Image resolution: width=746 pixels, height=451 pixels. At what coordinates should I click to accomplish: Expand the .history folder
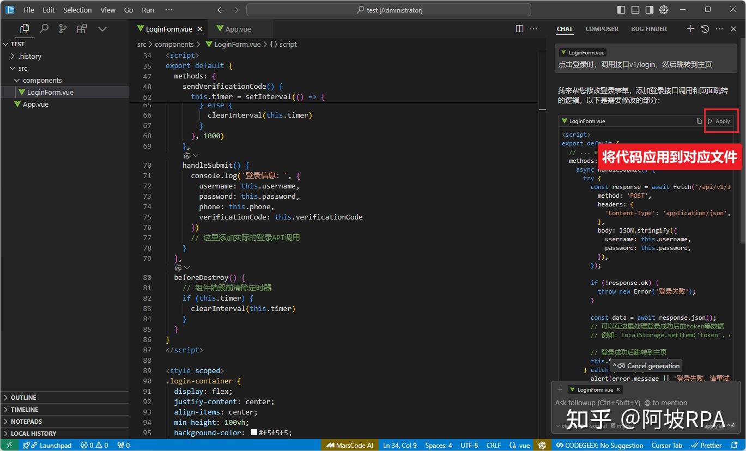(x=29, y=56)
